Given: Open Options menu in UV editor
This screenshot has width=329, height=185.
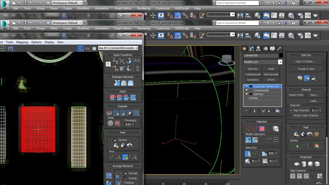Looking at the screenshot, I should coord(36,42).
